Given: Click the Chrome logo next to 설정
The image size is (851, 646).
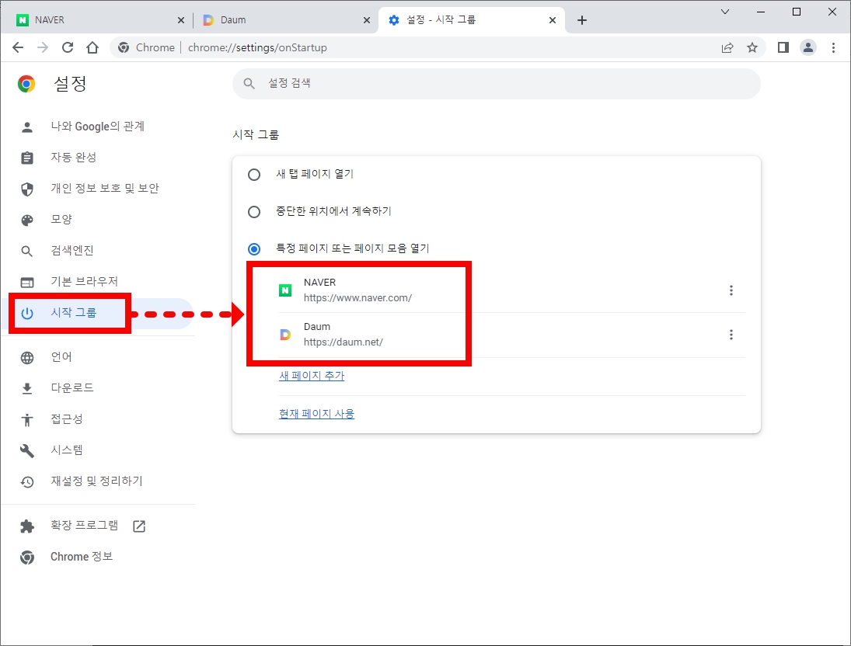Looking at the screenshot, I should (x=26, y=84).
